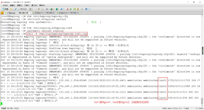Open the 编辑(E) menu
This screenshot has height=110, width=204.
(x=12, y=5)
